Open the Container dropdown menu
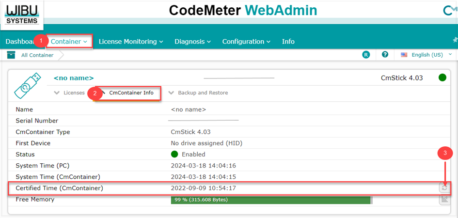 click(69, 42)
